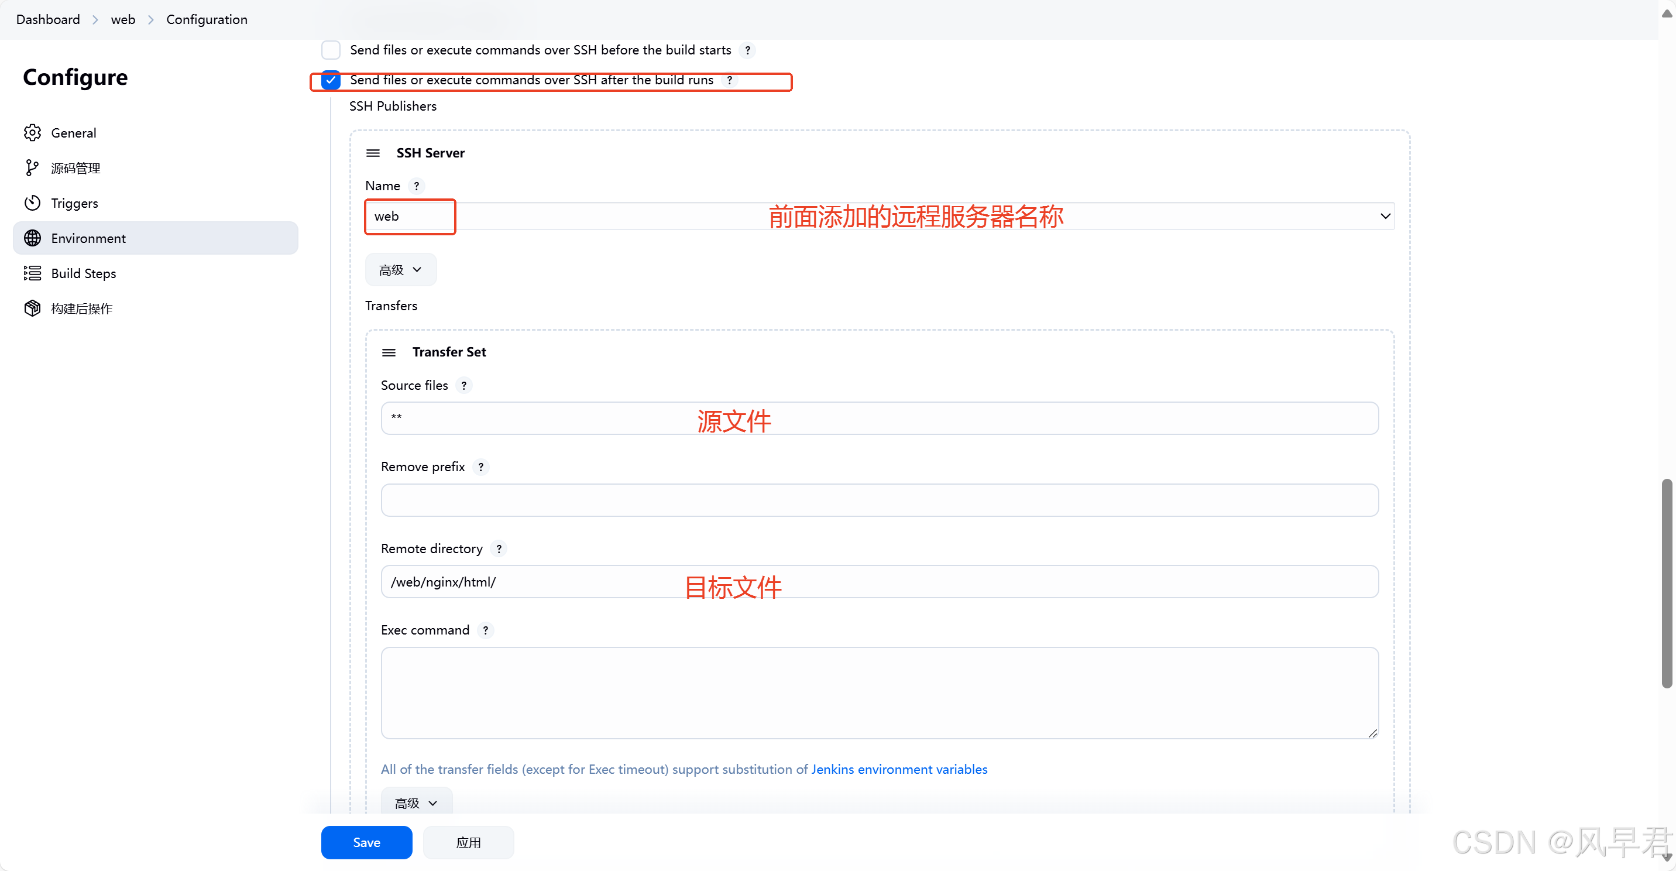
Task: Click the SSH Server drag handle icon
Action: pos(373,153)
